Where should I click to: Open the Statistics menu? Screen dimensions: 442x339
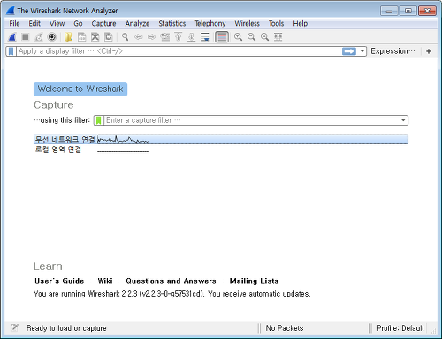[x=172, y=23]
